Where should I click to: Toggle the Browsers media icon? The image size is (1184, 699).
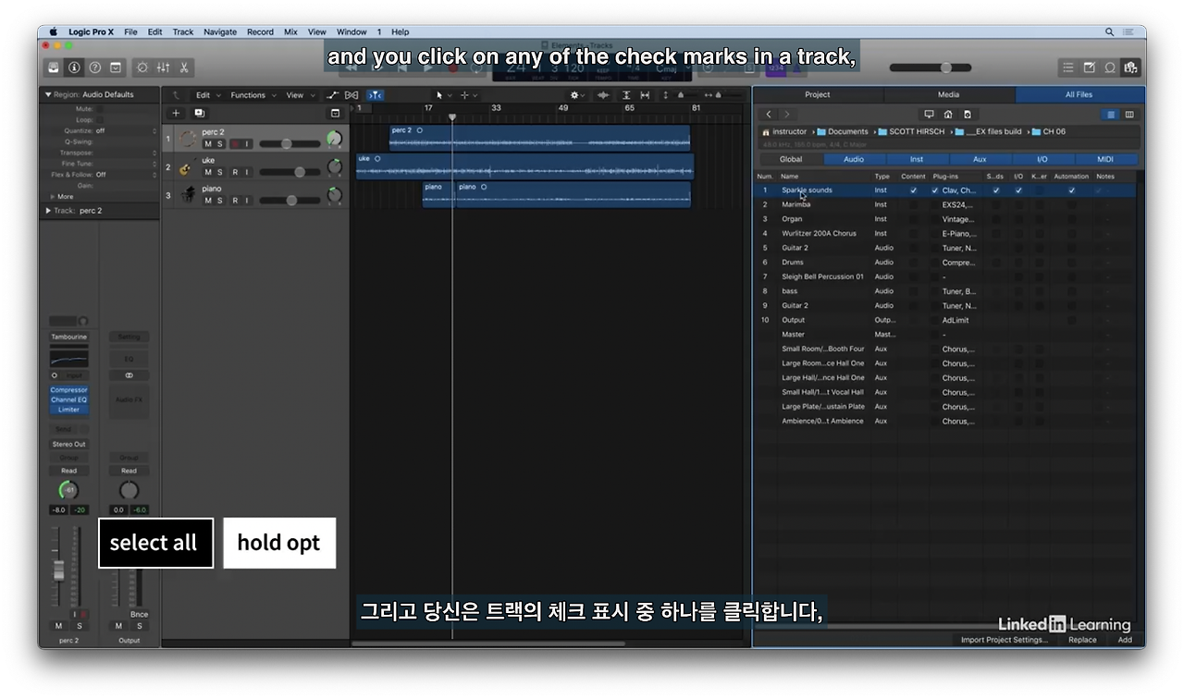(1130, 67)
